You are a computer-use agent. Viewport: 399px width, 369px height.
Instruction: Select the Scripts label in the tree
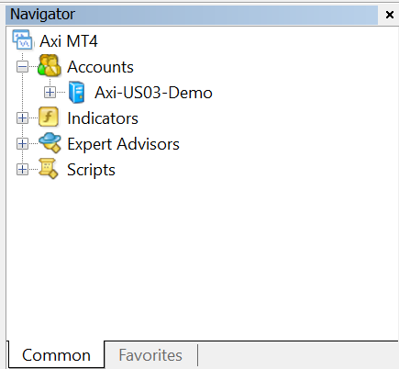(x=91, y=170)
